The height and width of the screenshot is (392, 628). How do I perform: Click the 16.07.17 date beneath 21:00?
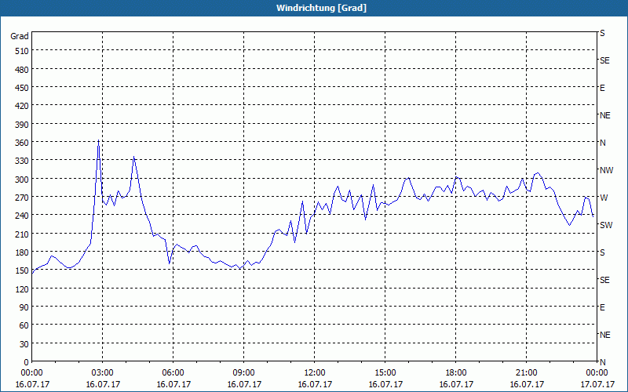pos(527,384)
